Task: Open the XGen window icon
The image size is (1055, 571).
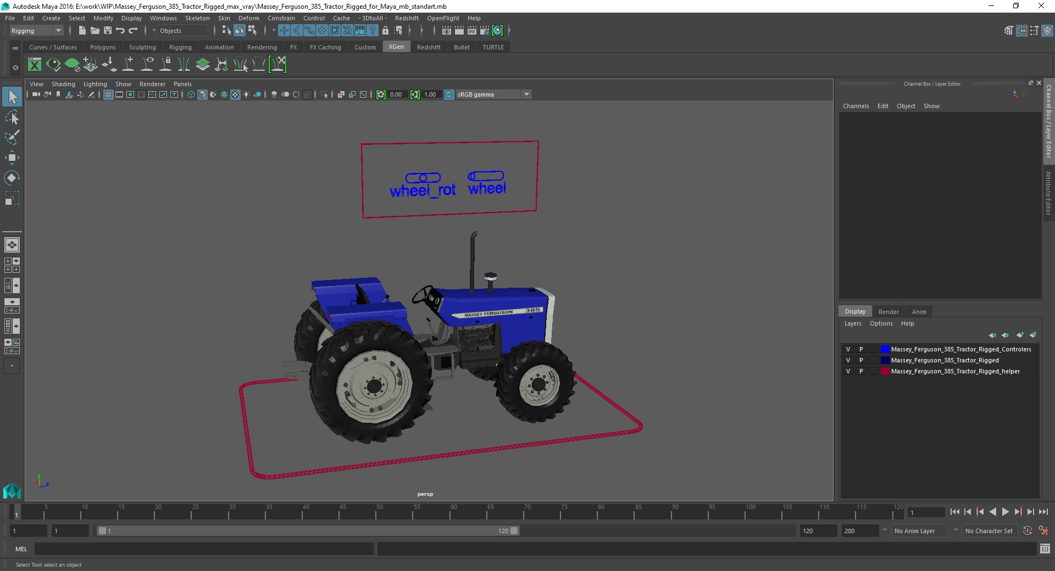Action: click(x=35, y=65)
